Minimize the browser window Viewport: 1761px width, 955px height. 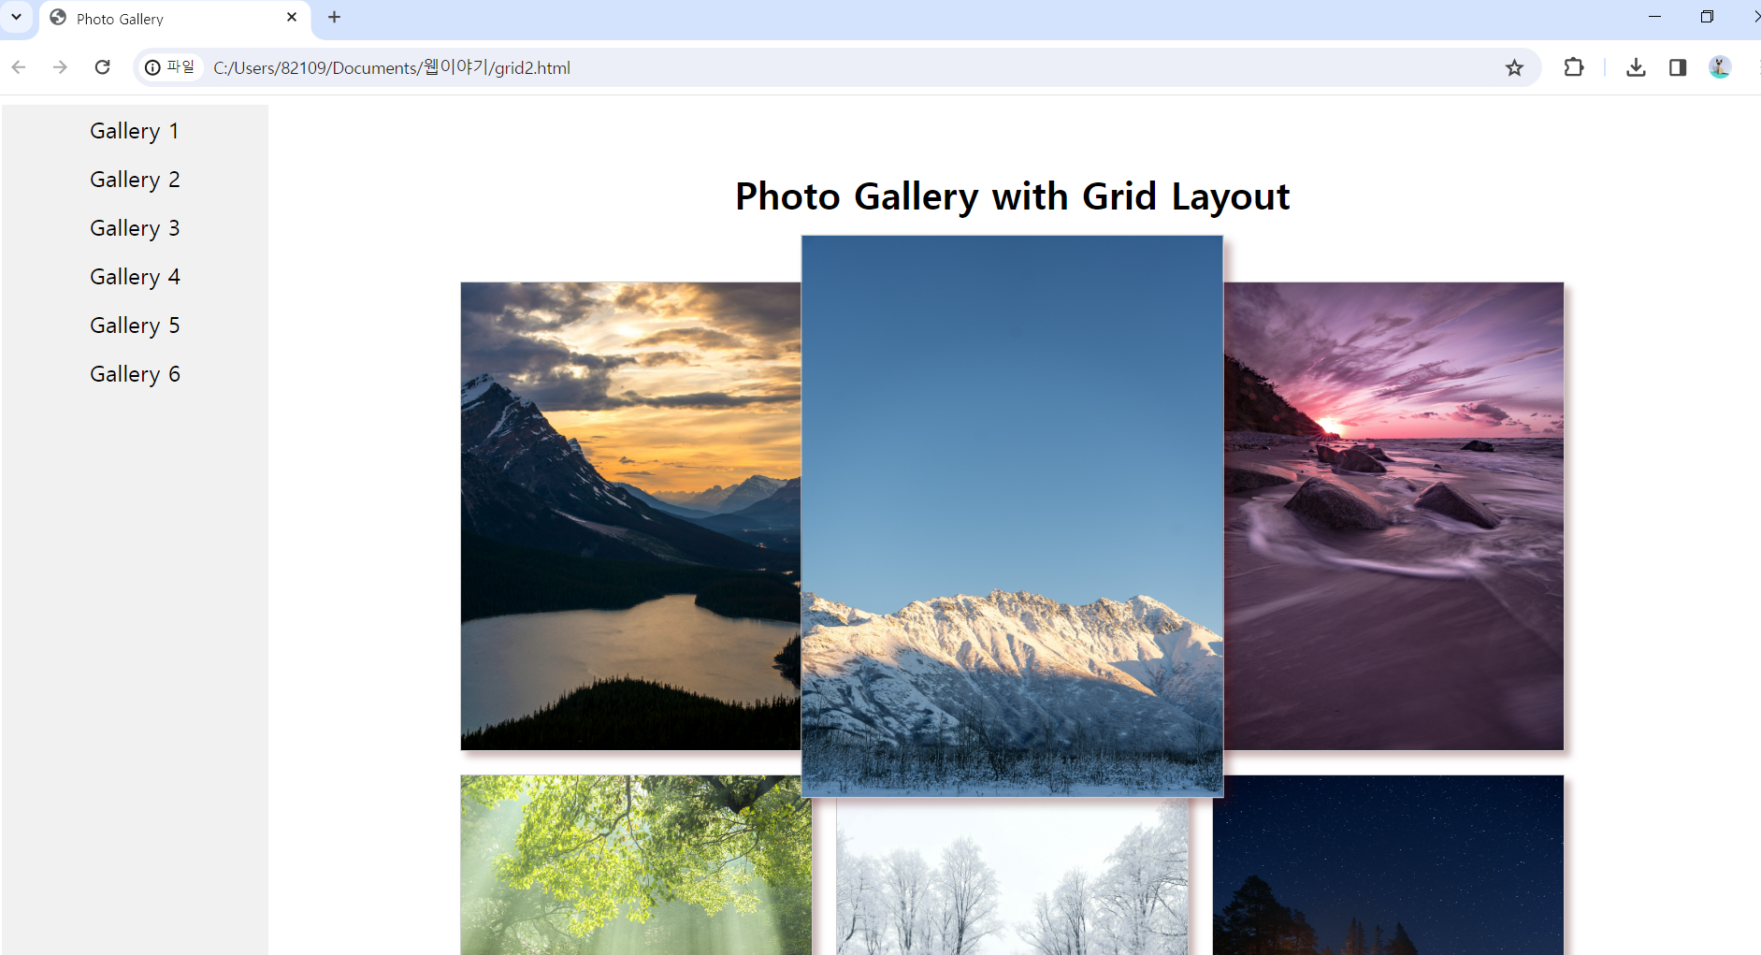tap(1654, 17)
